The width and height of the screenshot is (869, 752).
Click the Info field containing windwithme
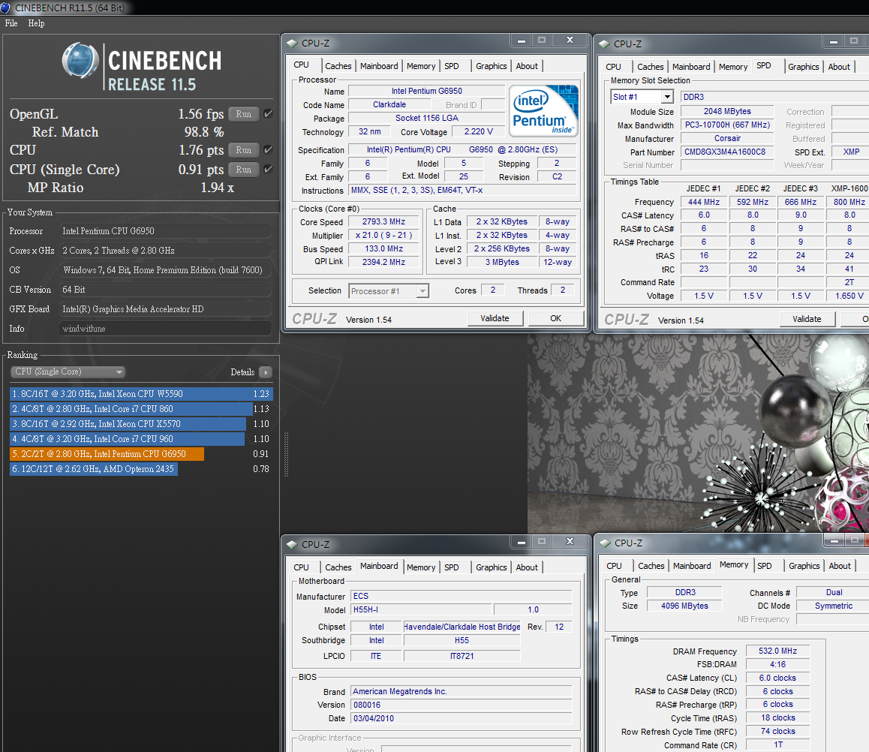click(x=165, y=329)
